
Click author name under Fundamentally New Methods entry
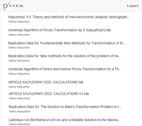click(x=19, y=47)
